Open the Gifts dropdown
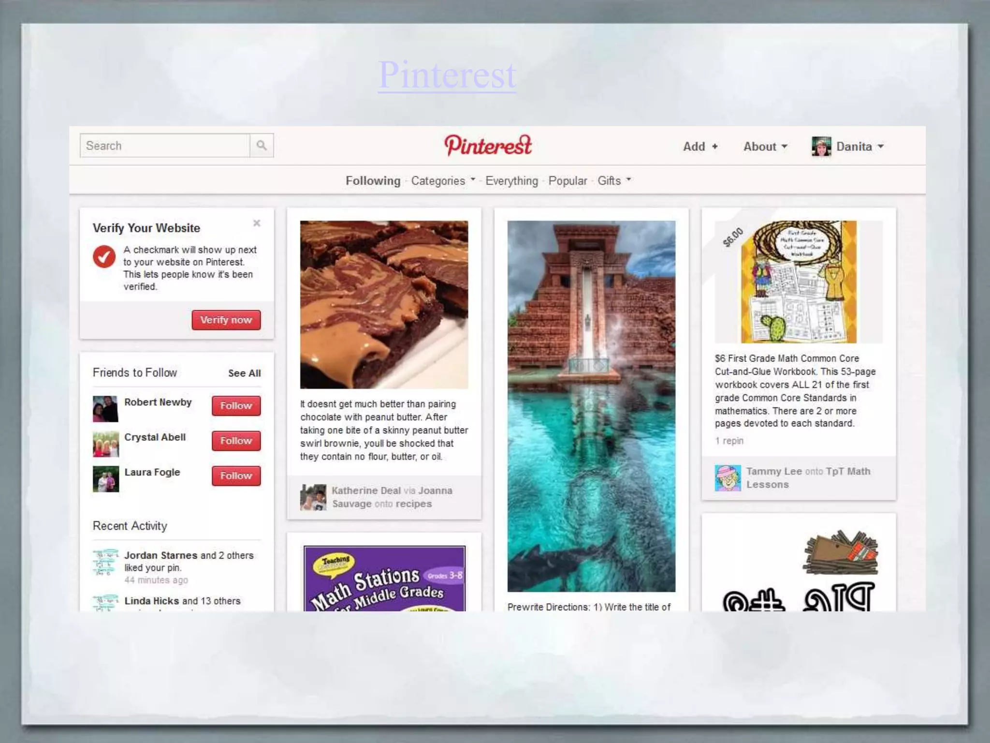 (614, 181)
